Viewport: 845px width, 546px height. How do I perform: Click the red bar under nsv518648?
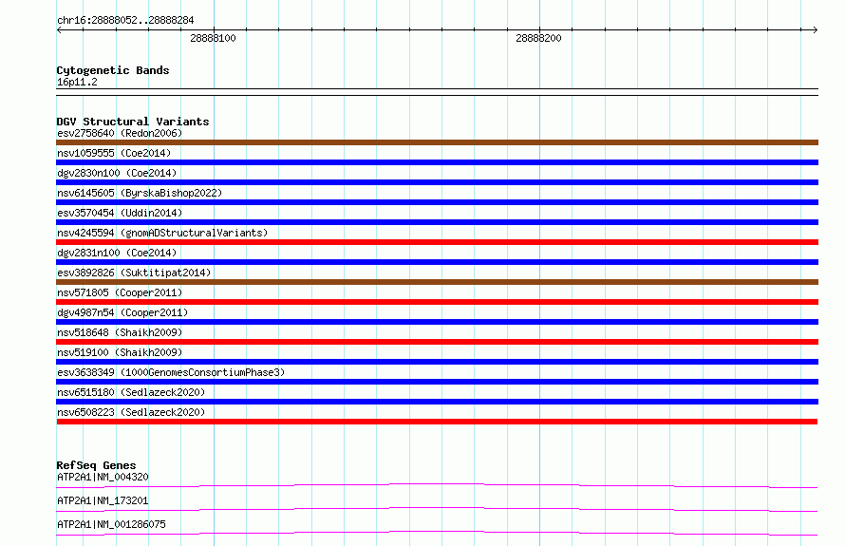tap(437, 342)
